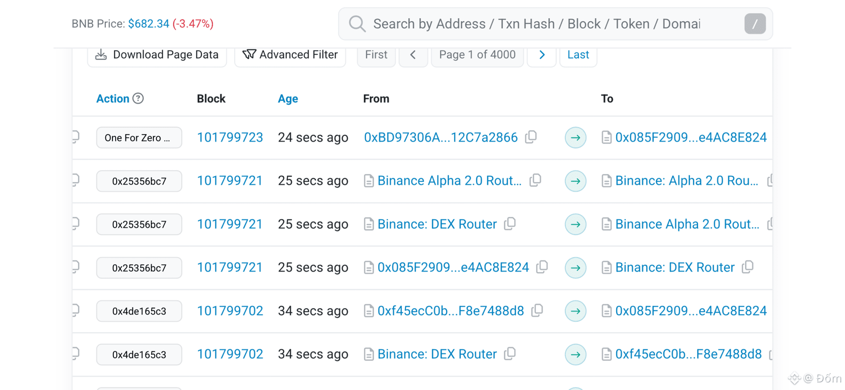Copy the 0xBD97306A...12C7a2866 from address

[x=531, y=137]
